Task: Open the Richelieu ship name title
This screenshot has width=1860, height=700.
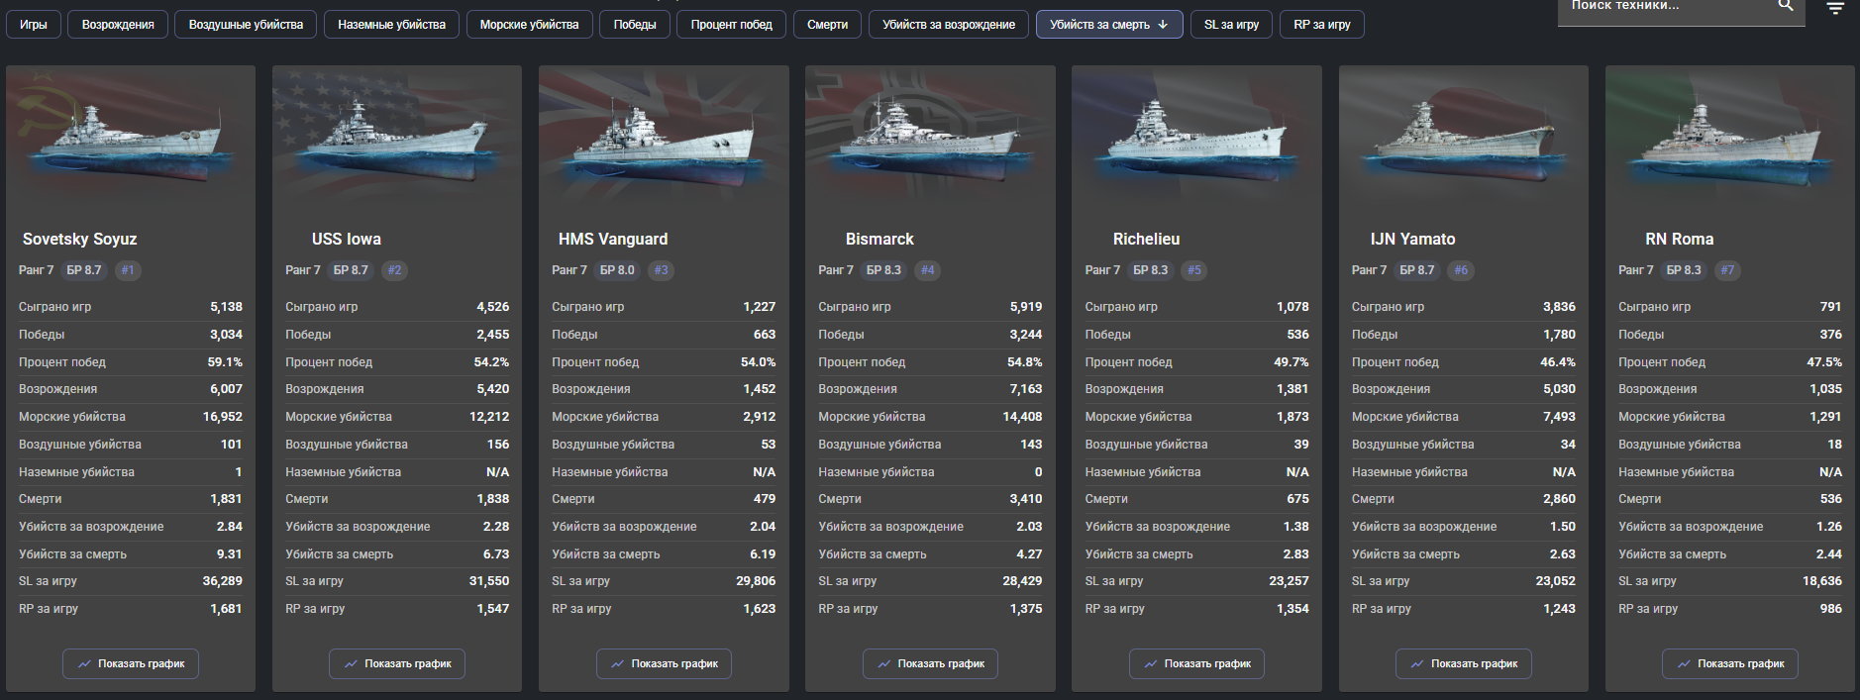Action: coord(1146,240)
